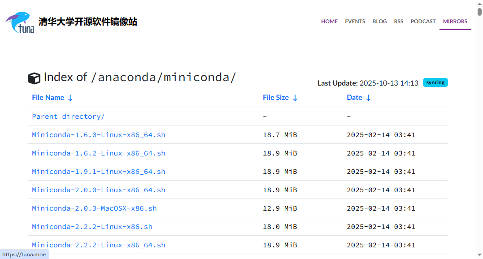Click the 清华大学开源软件镜像站 site title
Image resolution: width=483 pixels, height=259 pixels.
coord(88,22)
